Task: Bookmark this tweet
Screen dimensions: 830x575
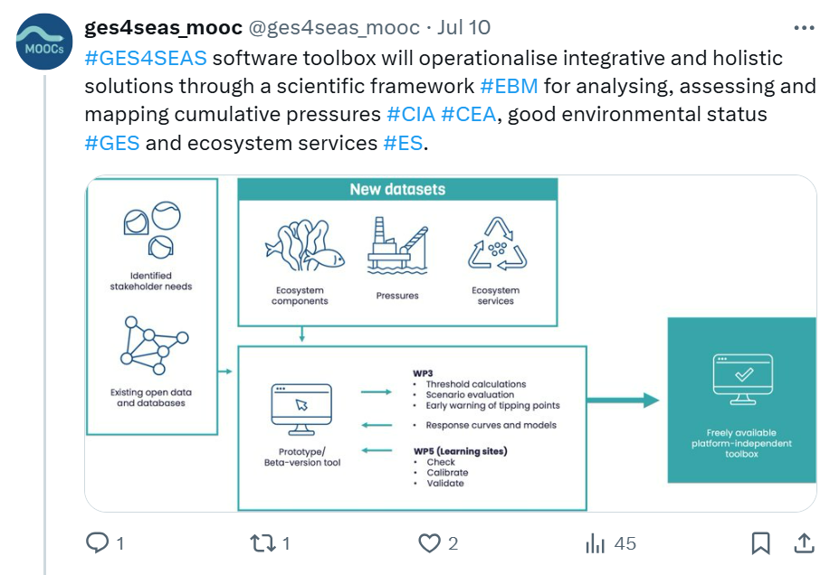Action: tap(761, 543)
